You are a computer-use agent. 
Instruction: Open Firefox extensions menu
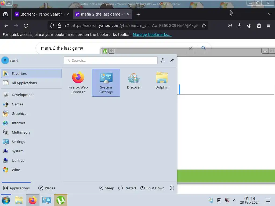[259, 25]
